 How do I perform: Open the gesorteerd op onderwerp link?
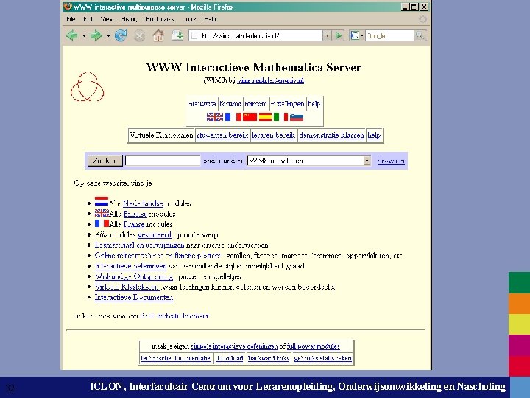pyautogui.click(x=155, y=234)
